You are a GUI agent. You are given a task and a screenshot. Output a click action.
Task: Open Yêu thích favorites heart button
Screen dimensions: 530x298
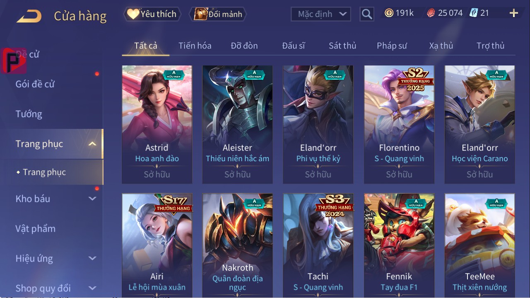click(152, 14)
